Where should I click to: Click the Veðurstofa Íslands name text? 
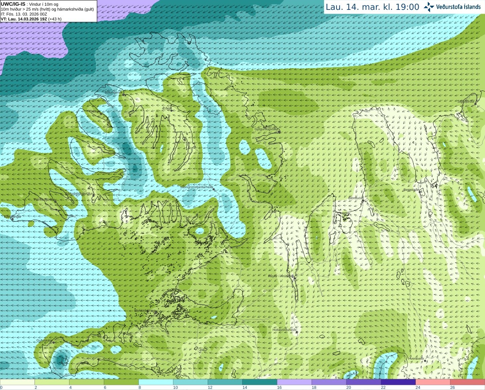pyautogui.click(x=458, y=7)
